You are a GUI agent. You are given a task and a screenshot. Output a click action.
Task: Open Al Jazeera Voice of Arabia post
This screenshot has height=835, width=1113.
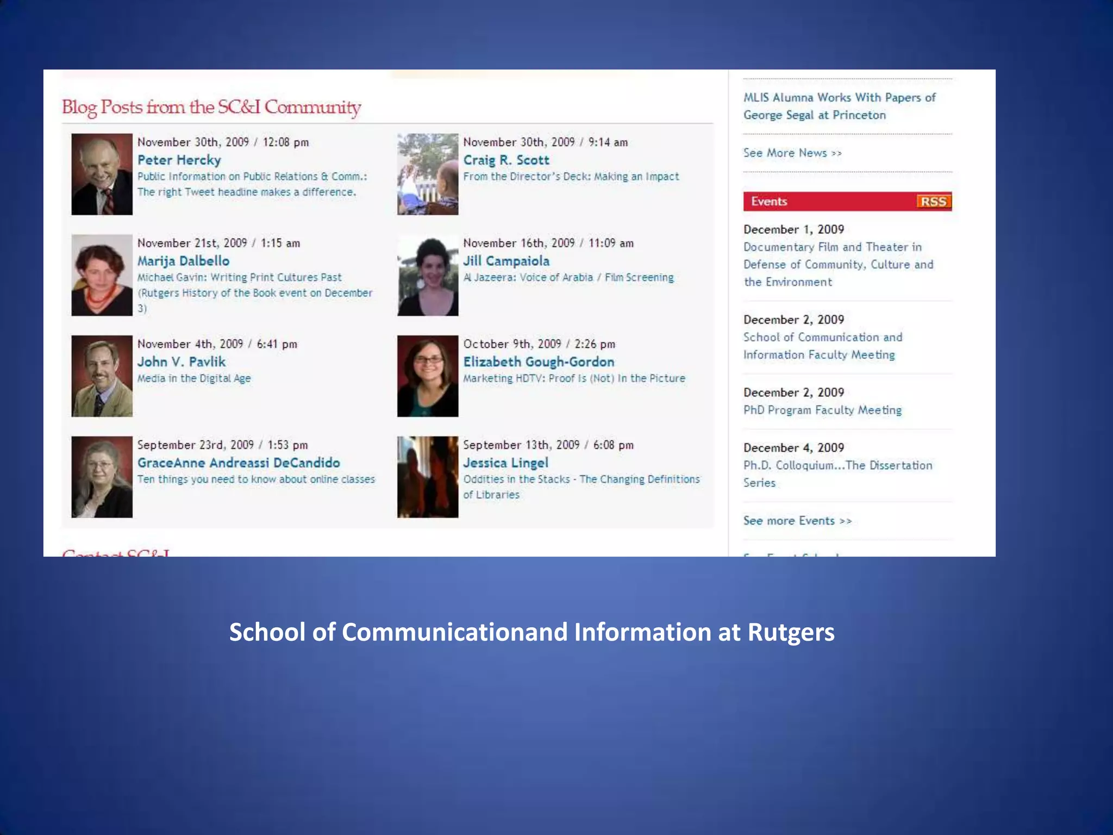point(568,278)
